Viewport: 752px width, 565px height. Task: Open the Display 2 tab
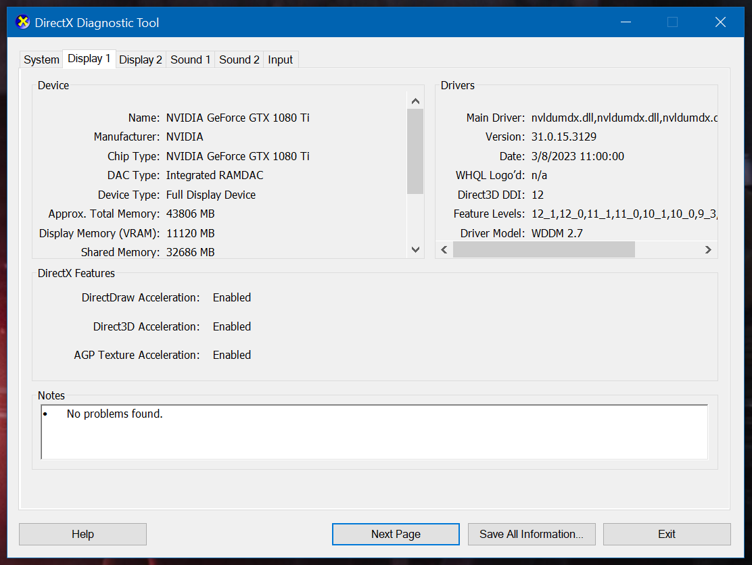[141, 59]
